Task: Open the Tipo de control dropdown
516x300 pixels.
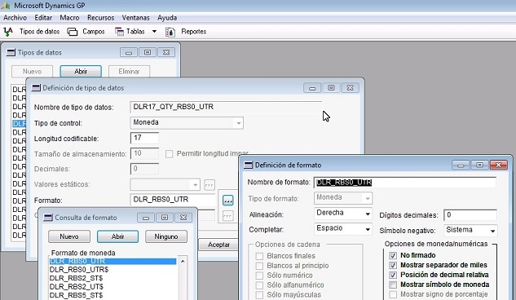Action: click(x=238, y=123)
